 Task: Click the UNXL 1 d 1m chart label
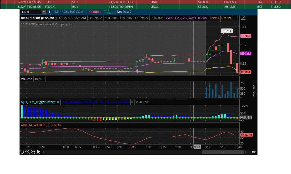pyautogui.click(x=39, y=18)
